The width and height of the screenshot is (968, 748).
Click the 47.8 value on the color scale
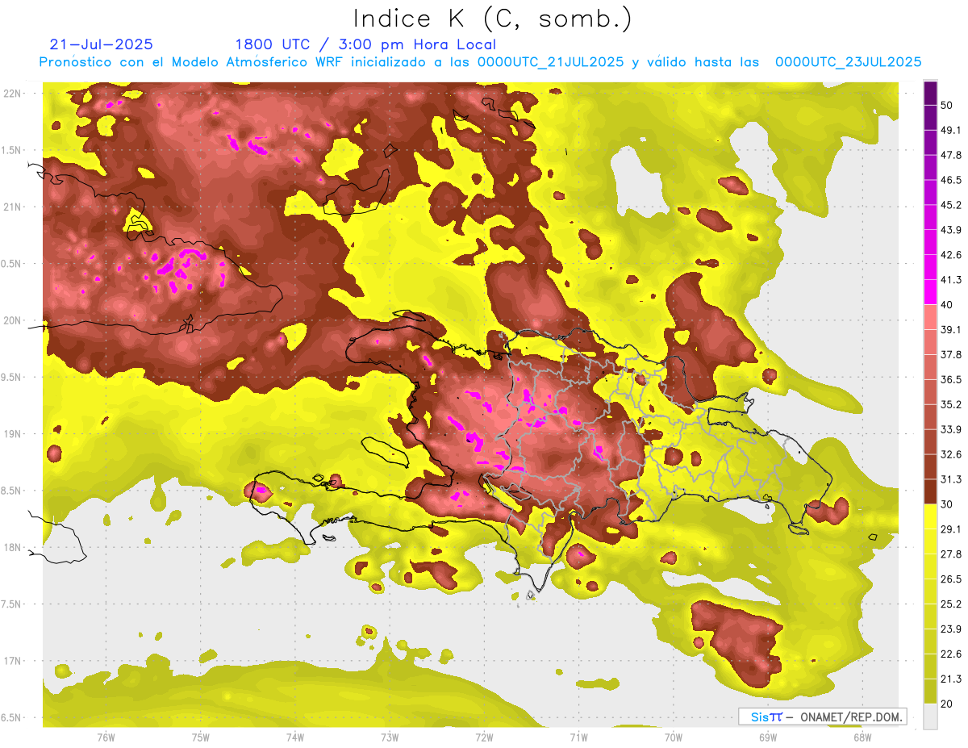(x=952, y=155)
